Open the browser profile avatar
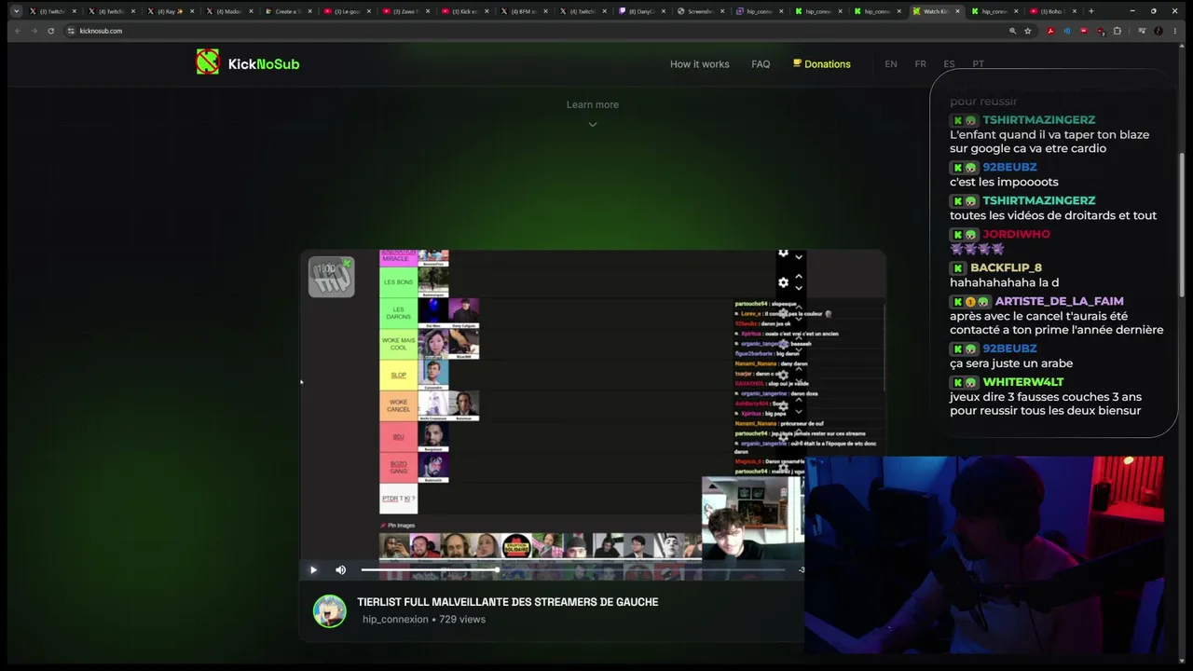The height and width of the screenshot is (671, 1193). pyautogui.click(x=1159, y=31)
